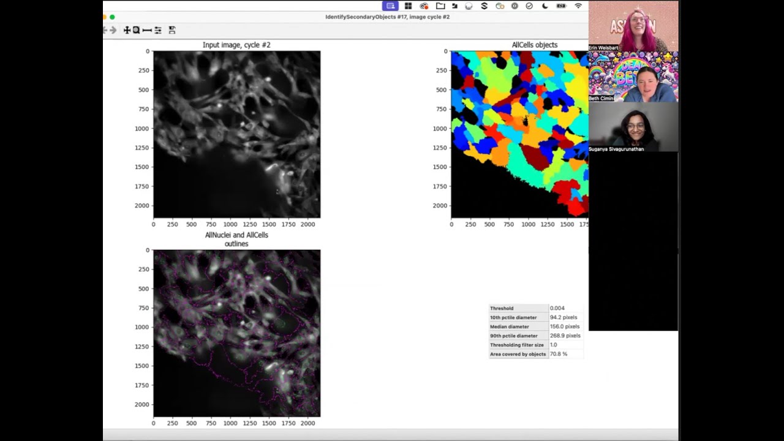Click the Thresholding filter size label
This screenshot has width=784, height=441.
click(x=516, y=345)
